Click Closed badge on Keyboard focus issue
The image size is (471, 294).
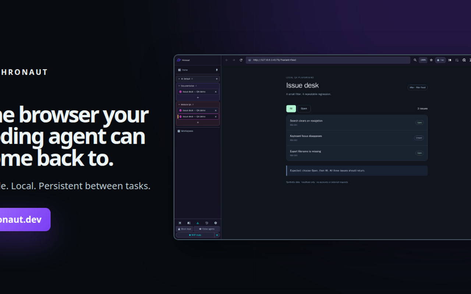[x=419, y=138]
